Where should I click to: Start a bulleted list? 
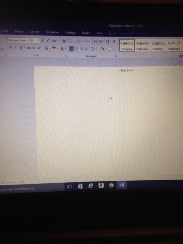(71, 42)
